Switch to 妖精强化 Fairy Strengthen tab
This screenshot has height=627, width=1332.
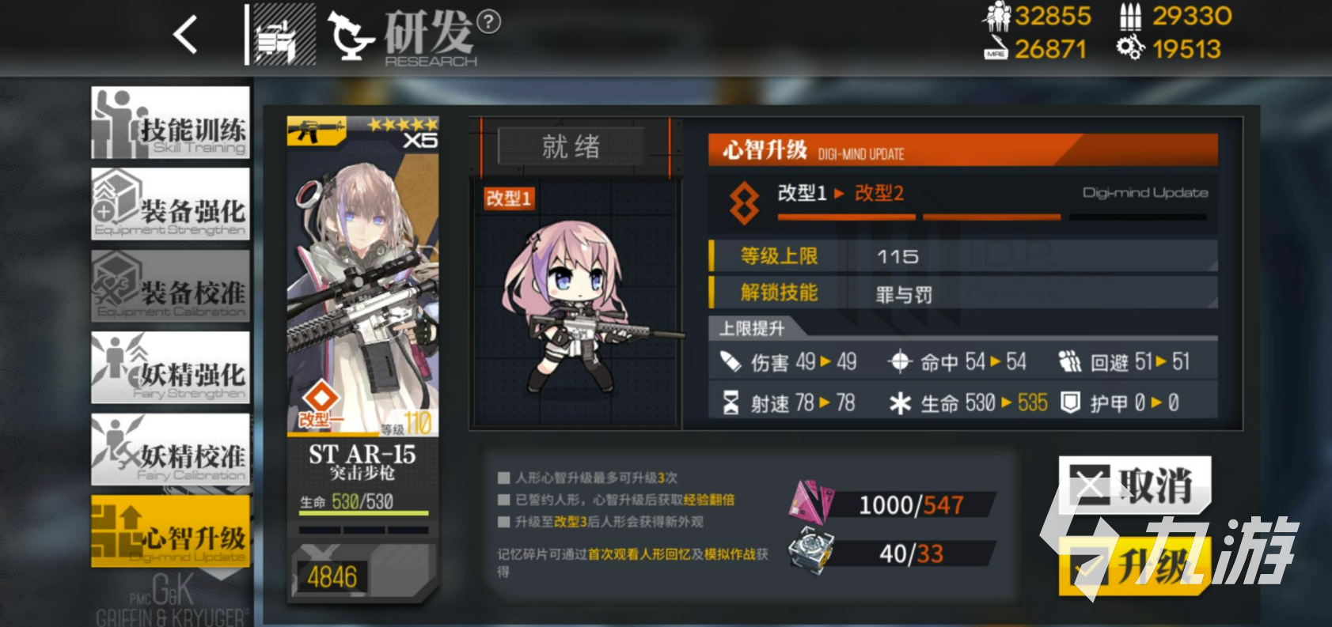pyautogui.click(x=170, y=368)
